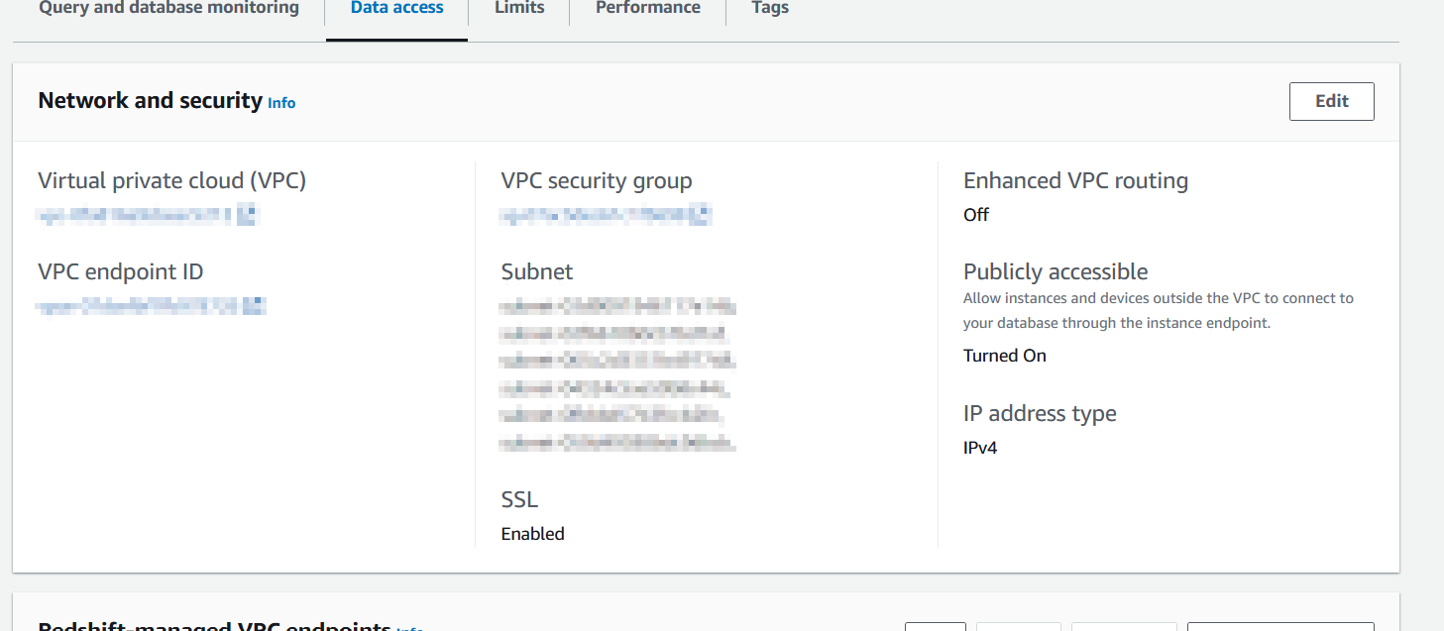Go to the Performance tab

[x=647, y=9]
